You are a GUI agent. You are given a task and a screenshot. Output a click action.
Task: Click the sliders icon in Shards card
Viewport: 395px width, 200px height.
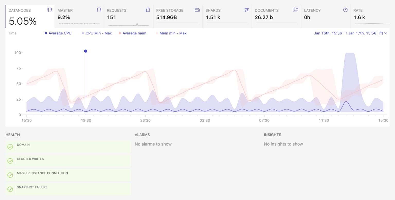click(x=247, y=10)
